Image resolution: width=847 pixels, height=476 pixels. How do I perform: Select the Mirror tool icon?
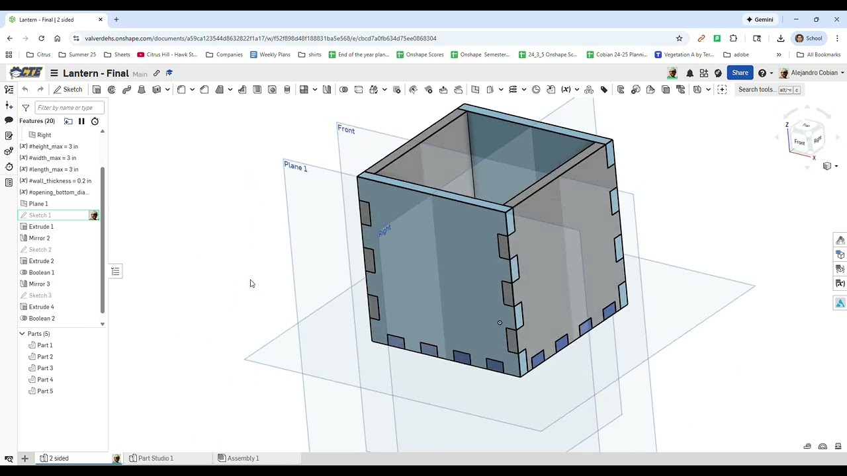click(x=327, y=89)
